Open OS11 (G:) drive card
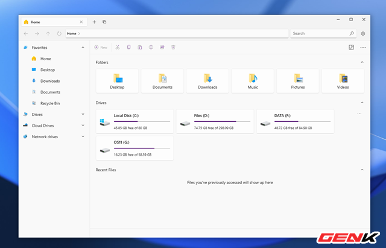 click(x=134, y=148)
